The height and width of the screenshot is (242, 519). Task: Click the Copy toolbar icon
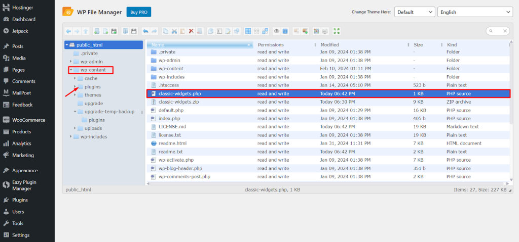click(166, 31)
